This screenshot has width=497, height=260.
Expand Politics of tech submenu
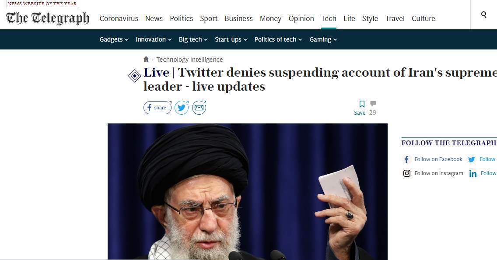coord(278,39)
